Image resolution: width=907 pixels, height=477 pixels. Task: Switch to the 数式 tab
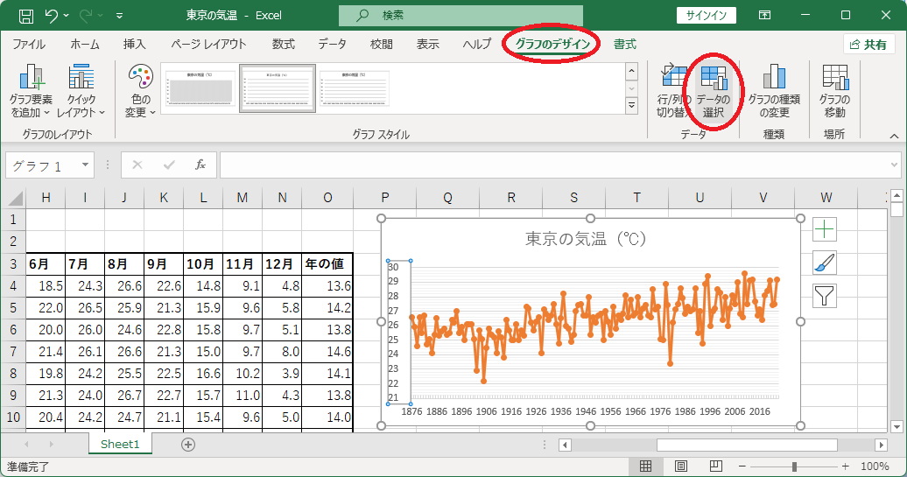click(284, 45)
